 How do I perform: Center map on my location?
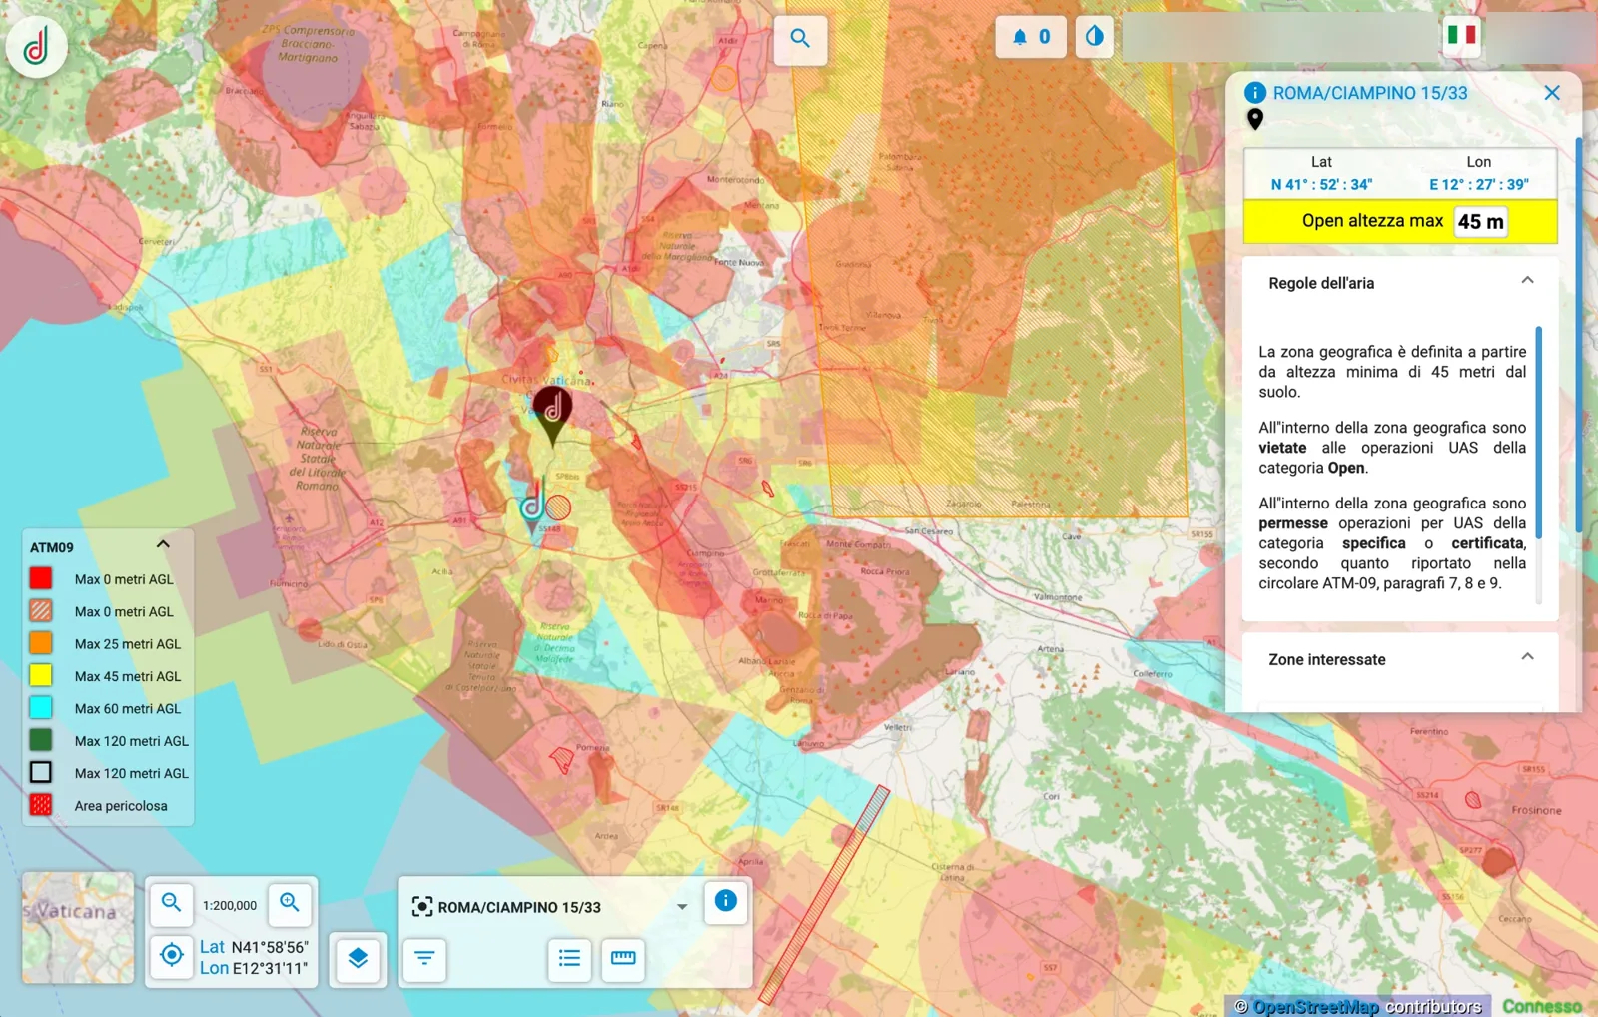[x=172, y=956]
